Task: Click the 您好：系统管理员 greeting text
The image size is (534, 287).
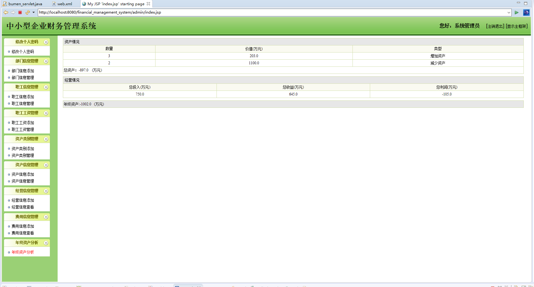Action: [x=459, y=26]
